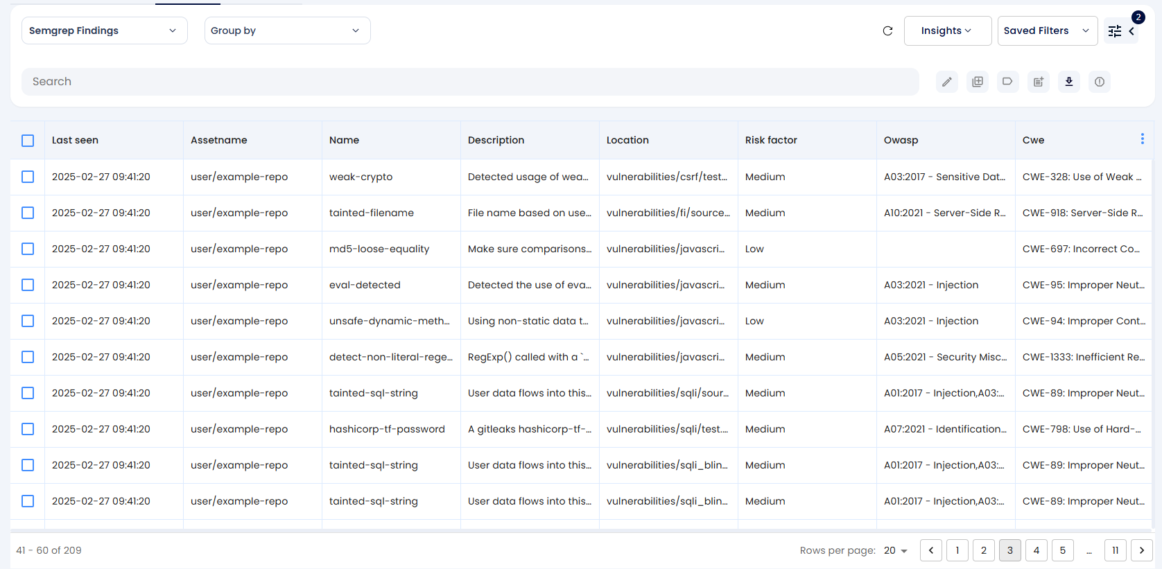Check the hashicorp-tf-password row checkbox
The width and height of the screenshot is (1162, 569).
tap(28, 429)
